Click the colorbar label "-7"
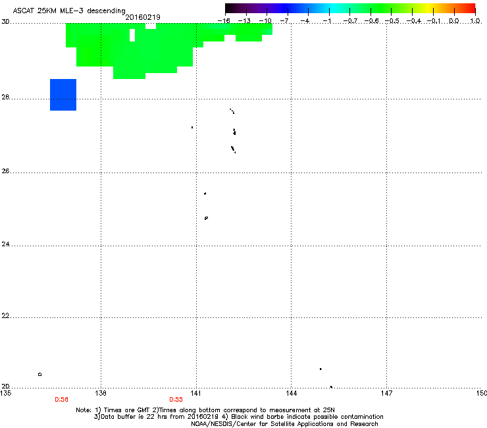Image resolution: width=487 pixels, height=428 pixels. click(284, 21)
